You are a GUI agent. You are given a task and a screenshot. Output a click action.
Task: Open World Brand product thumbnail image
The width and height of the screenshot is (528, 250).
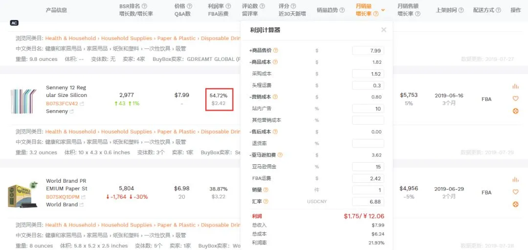point(22,194)
